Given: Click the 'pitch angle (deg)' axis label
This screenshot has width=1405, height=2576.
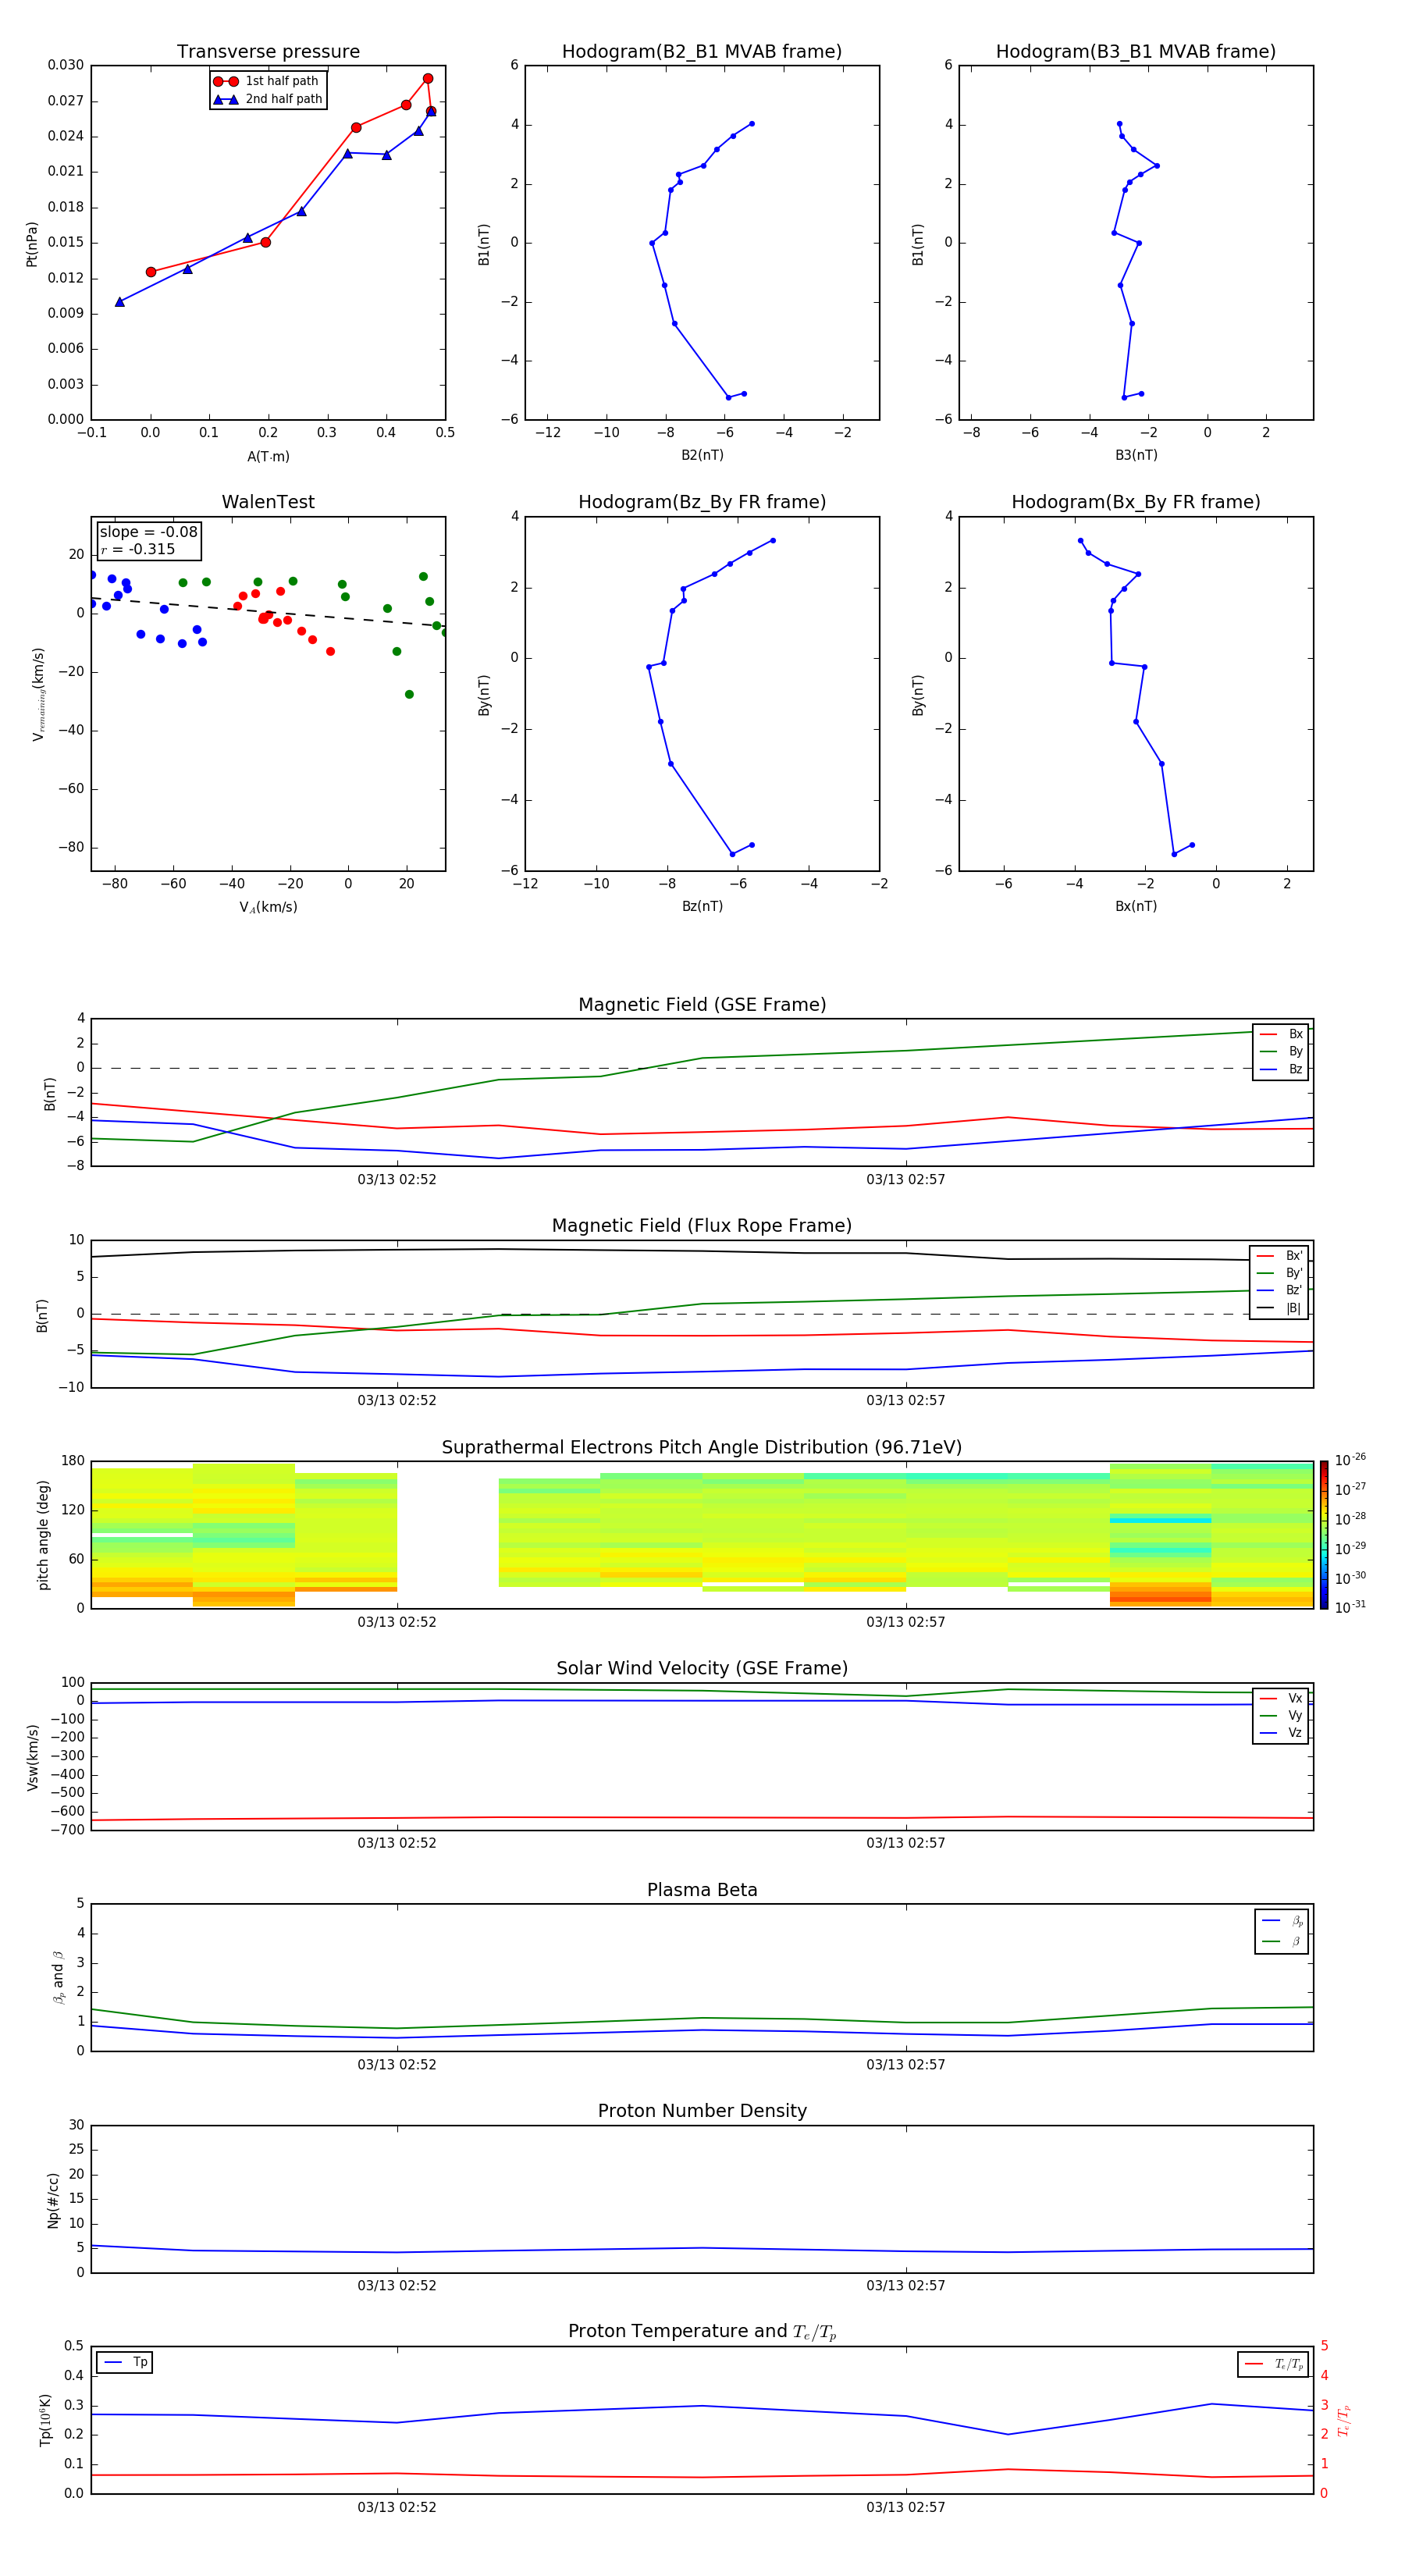Looking at the screenshot, I should click(43, 1535).
